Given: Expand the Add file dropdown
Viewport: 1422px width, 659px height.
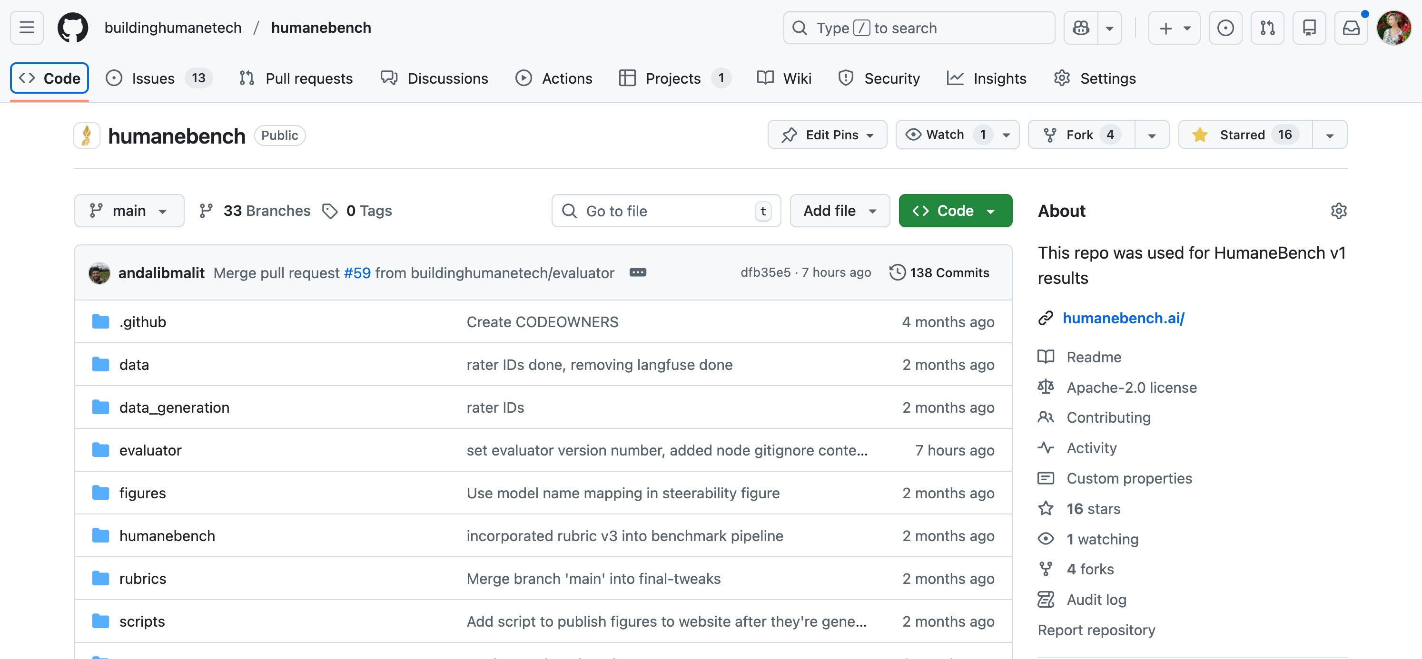Looking at the screenshot, I should pyautogui.click(x=839, y=211).
